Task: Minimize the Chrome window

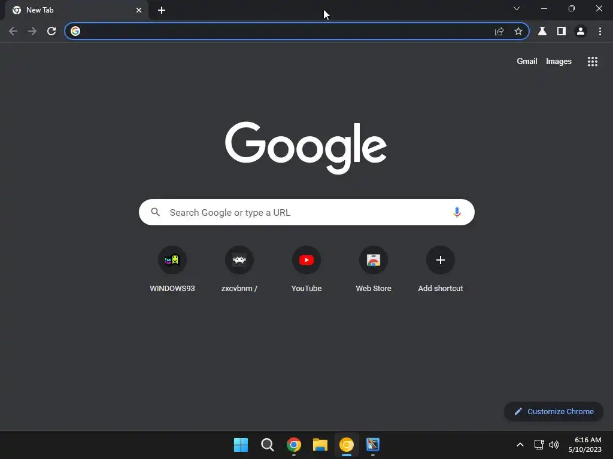Action: (544, 8)
